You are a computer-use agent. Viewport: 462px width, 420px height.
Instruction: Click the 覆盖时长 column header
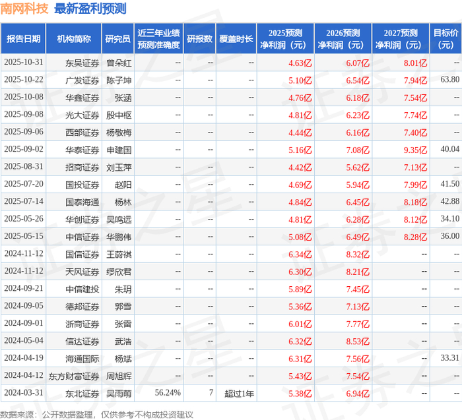236,39
